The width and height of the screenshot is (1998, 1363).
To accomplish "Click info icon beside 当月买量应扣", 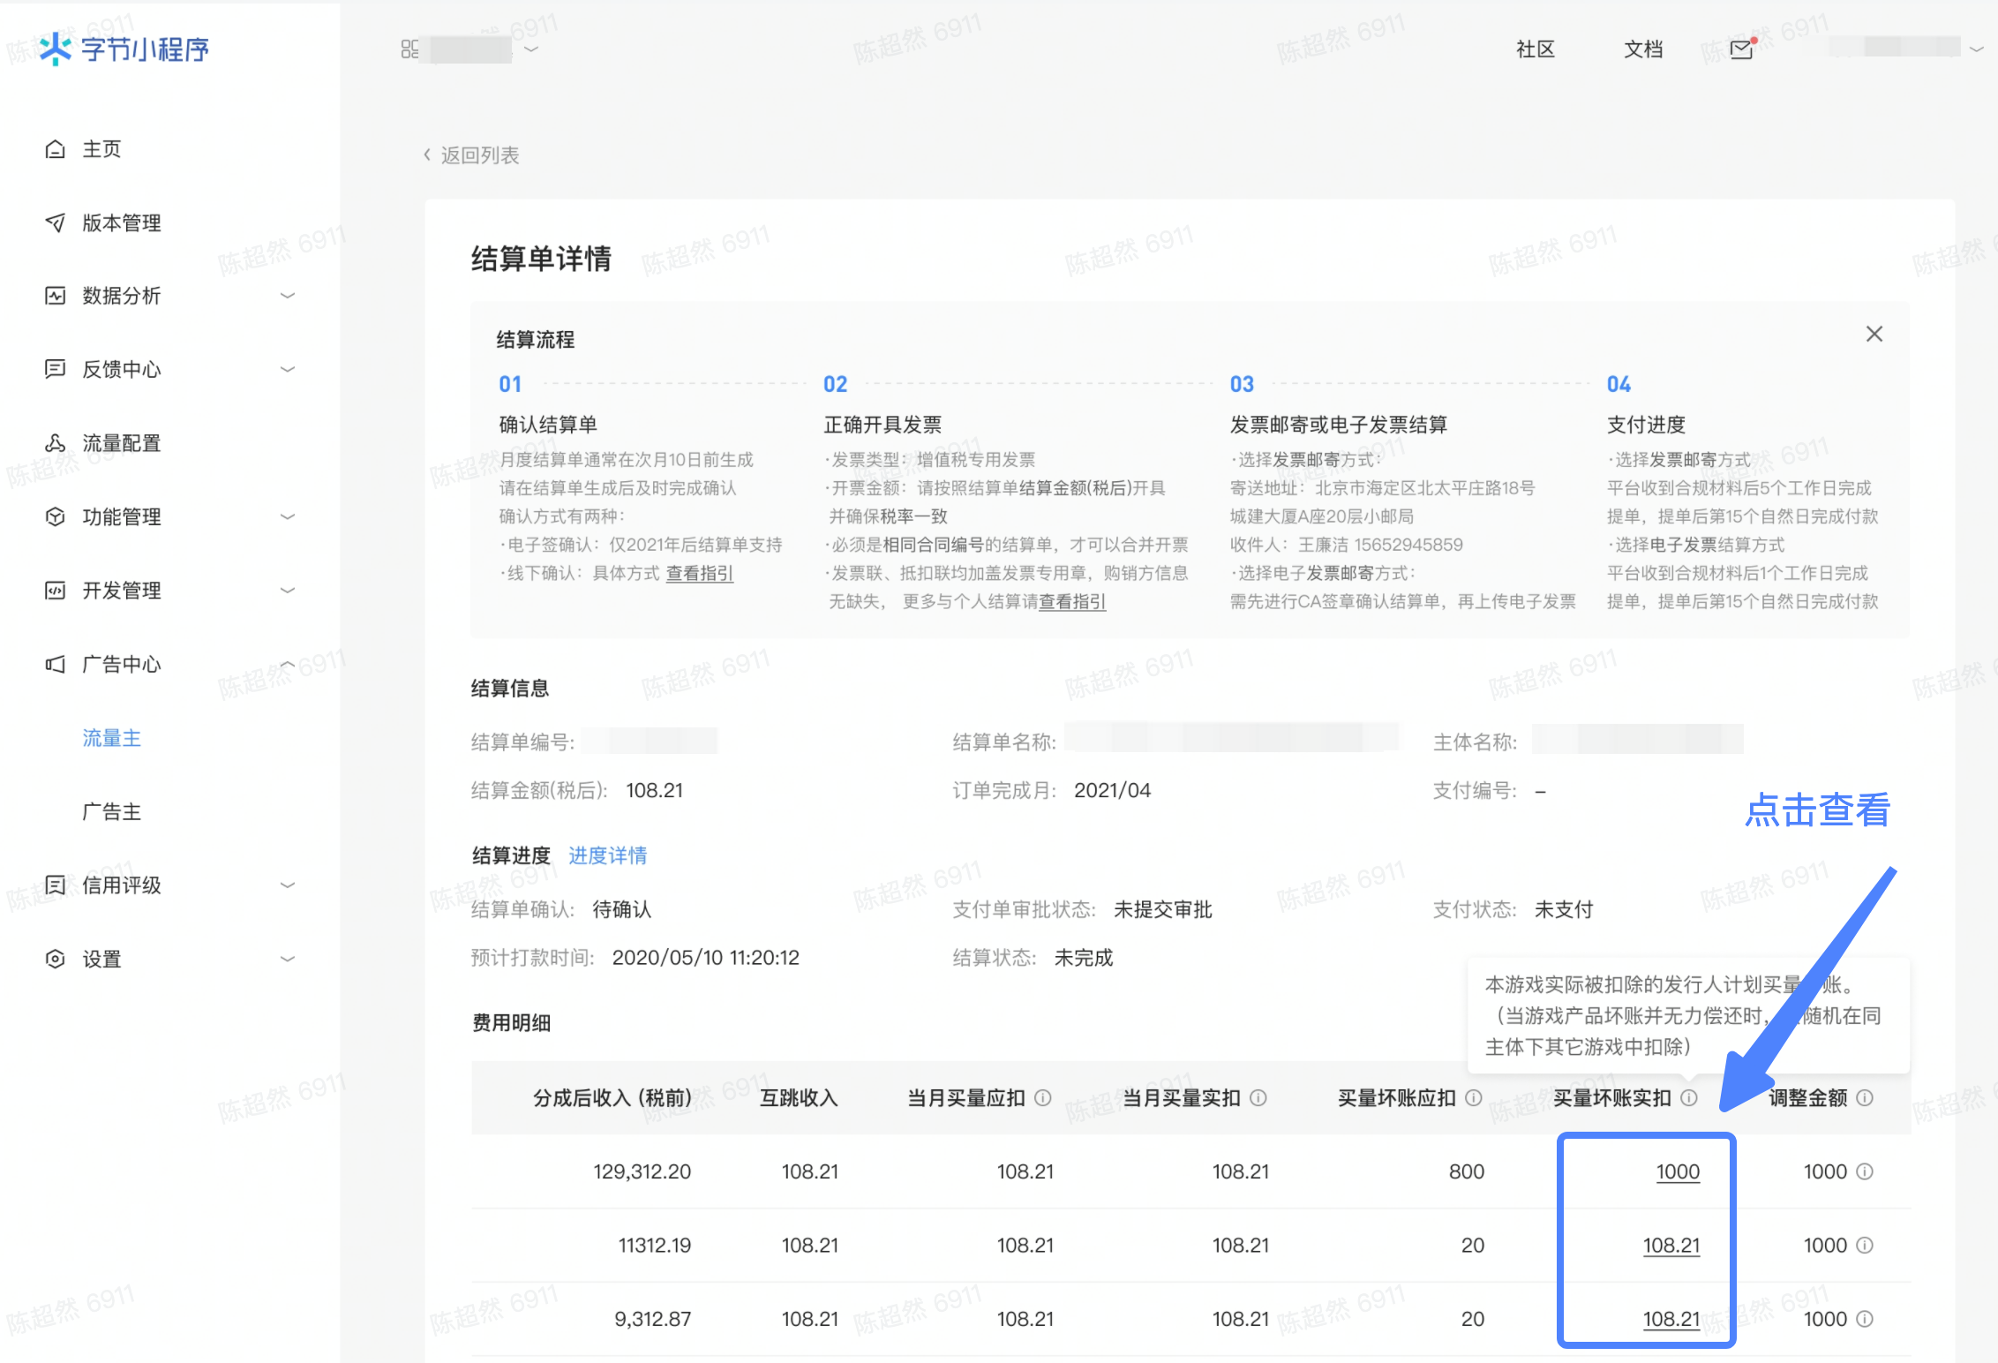I will (1042, 1097).
